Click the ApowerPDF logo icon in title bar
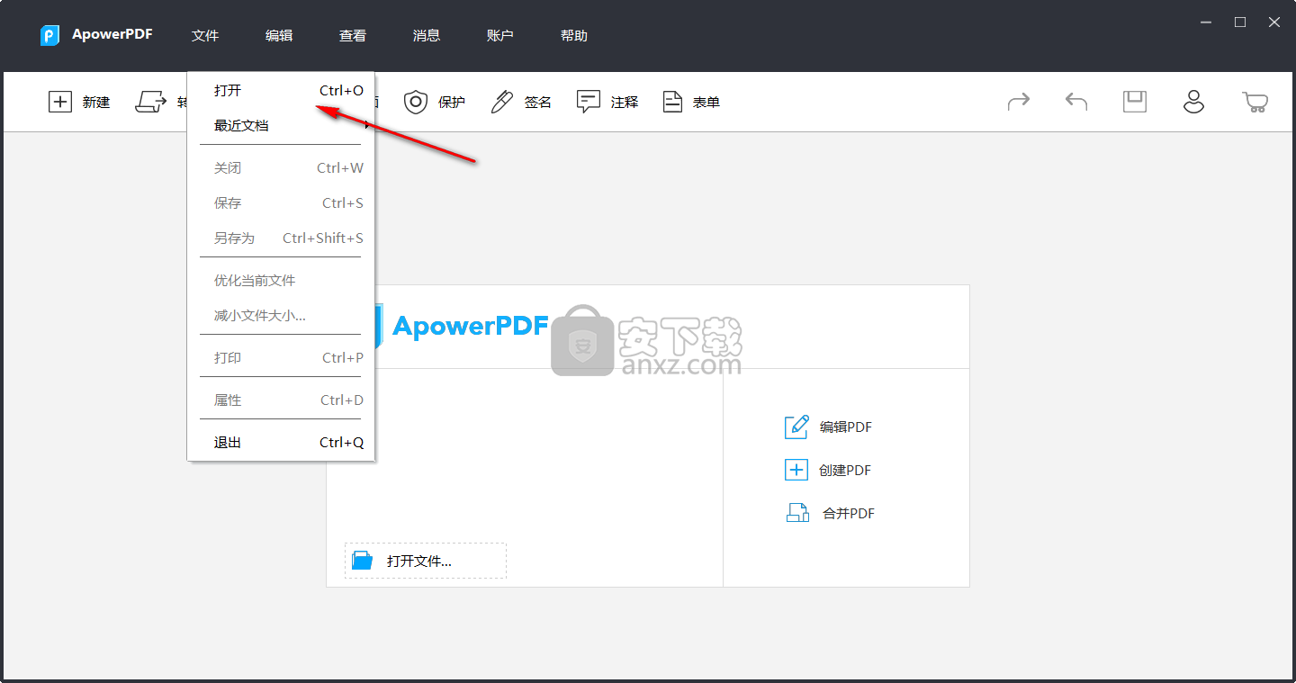The height and width of the screenshot is (683, 1296). 49,36
